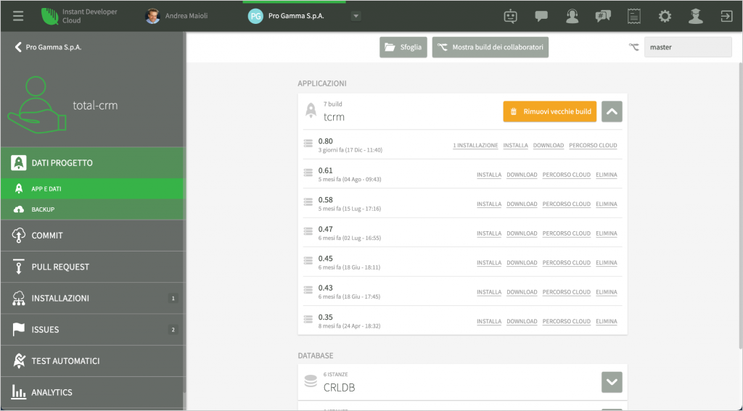Click the list icon of build 0.47
The width and height of the screenshot is (743, 411).
(308, 231)
